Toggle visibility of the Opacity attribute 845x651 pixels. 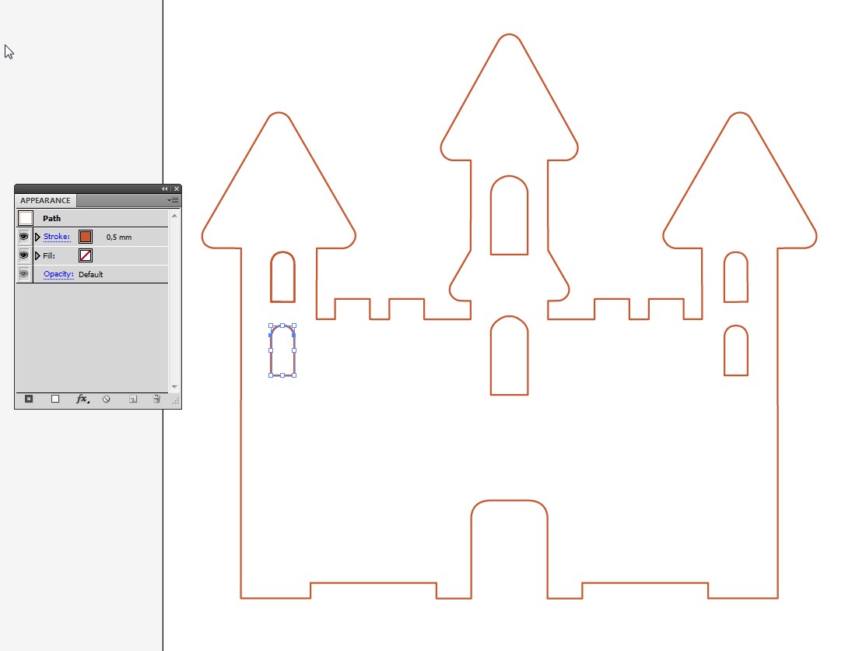point(24,273)
